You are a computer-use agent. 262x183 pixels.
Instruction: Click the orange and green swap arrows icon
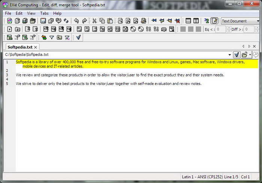[44, 37]
